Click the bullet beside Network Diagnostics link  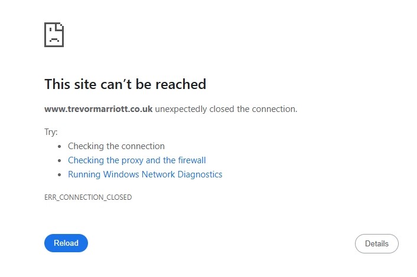(60, 175)
